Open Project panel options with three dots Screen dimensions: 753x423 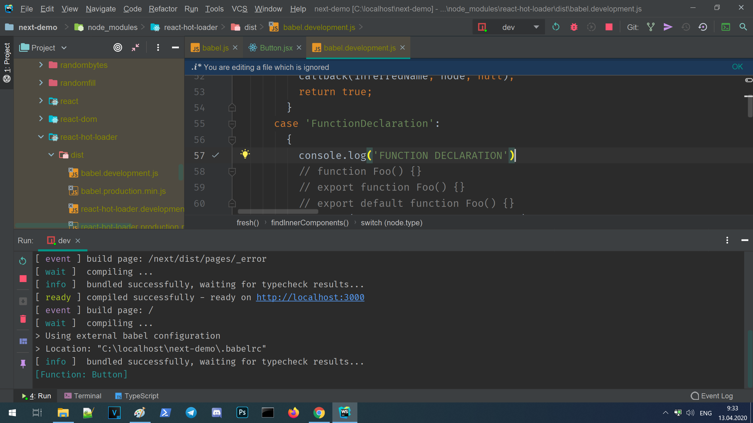[158, 48]
